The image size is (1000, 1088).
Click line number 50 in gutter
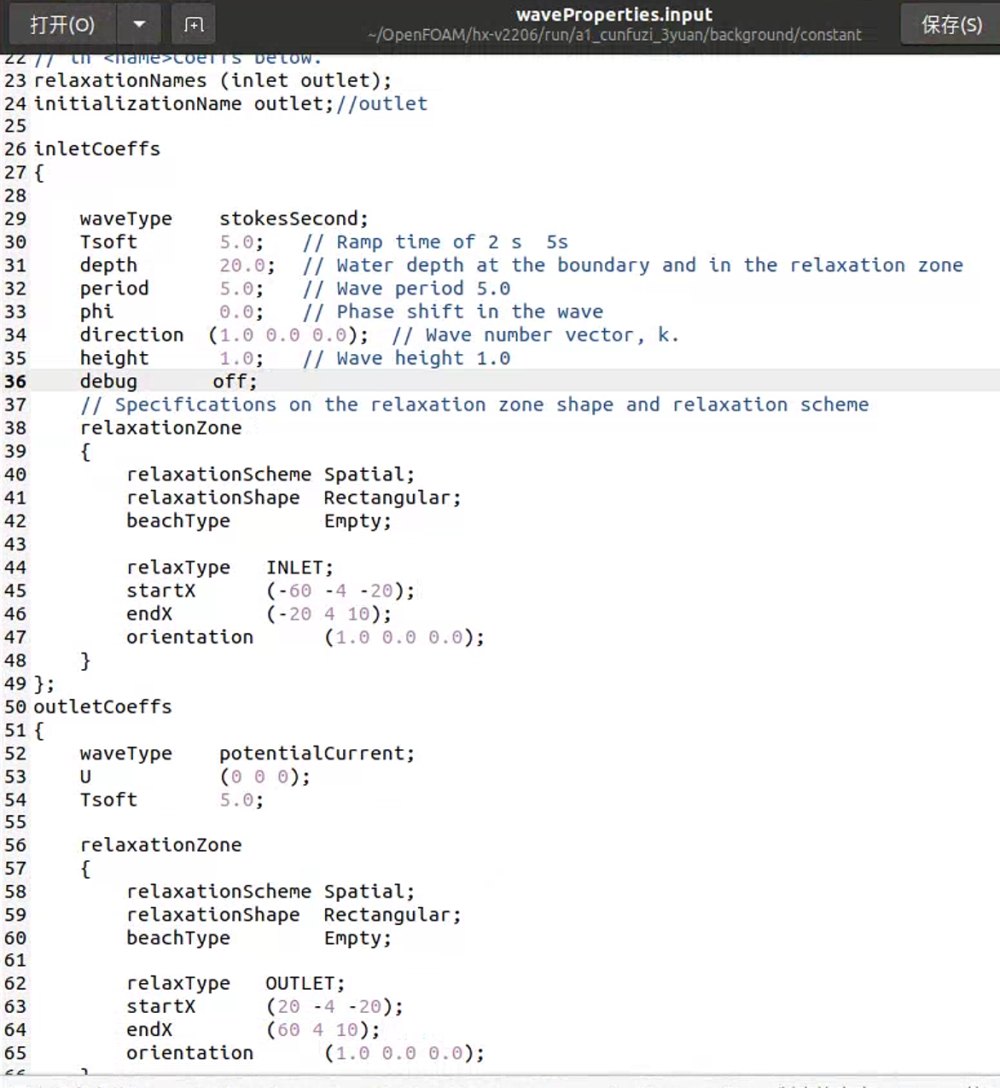tap(15, 707)
